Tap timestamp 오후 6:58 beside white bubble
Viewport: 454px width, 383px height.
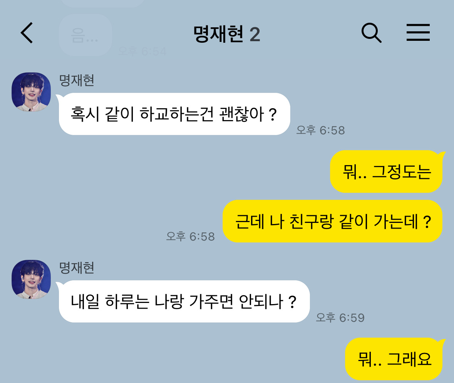pos(320,130)
